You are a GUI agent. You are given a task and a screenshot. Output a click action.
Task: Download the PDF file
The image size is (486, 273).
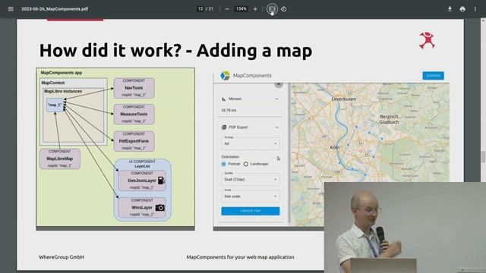coord(450,9)
